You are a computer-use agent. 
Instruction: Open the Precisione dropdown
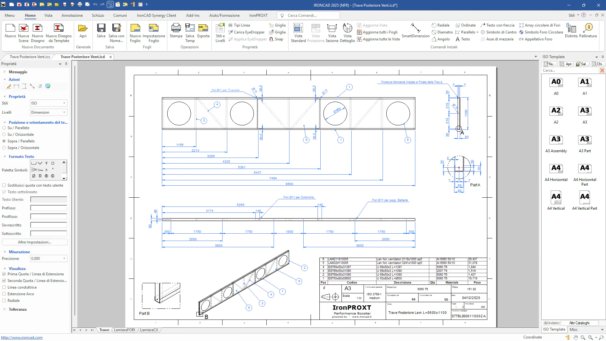(x=49, y=259)
